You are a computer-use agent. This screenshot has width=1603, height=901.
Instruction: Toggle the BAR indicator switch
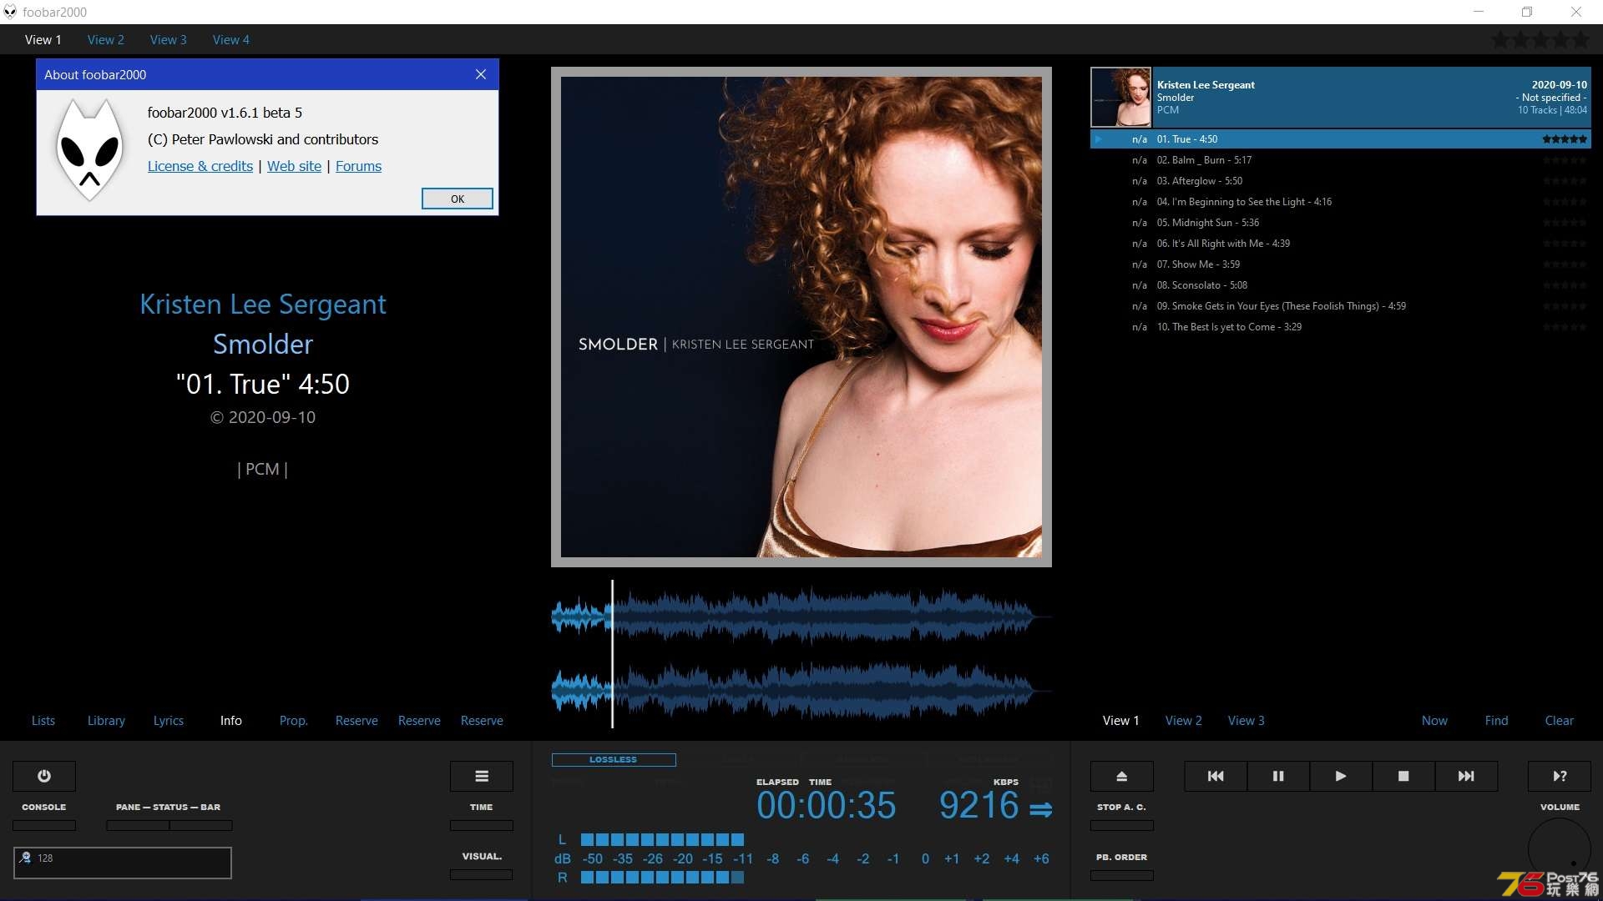coord(201,825)
